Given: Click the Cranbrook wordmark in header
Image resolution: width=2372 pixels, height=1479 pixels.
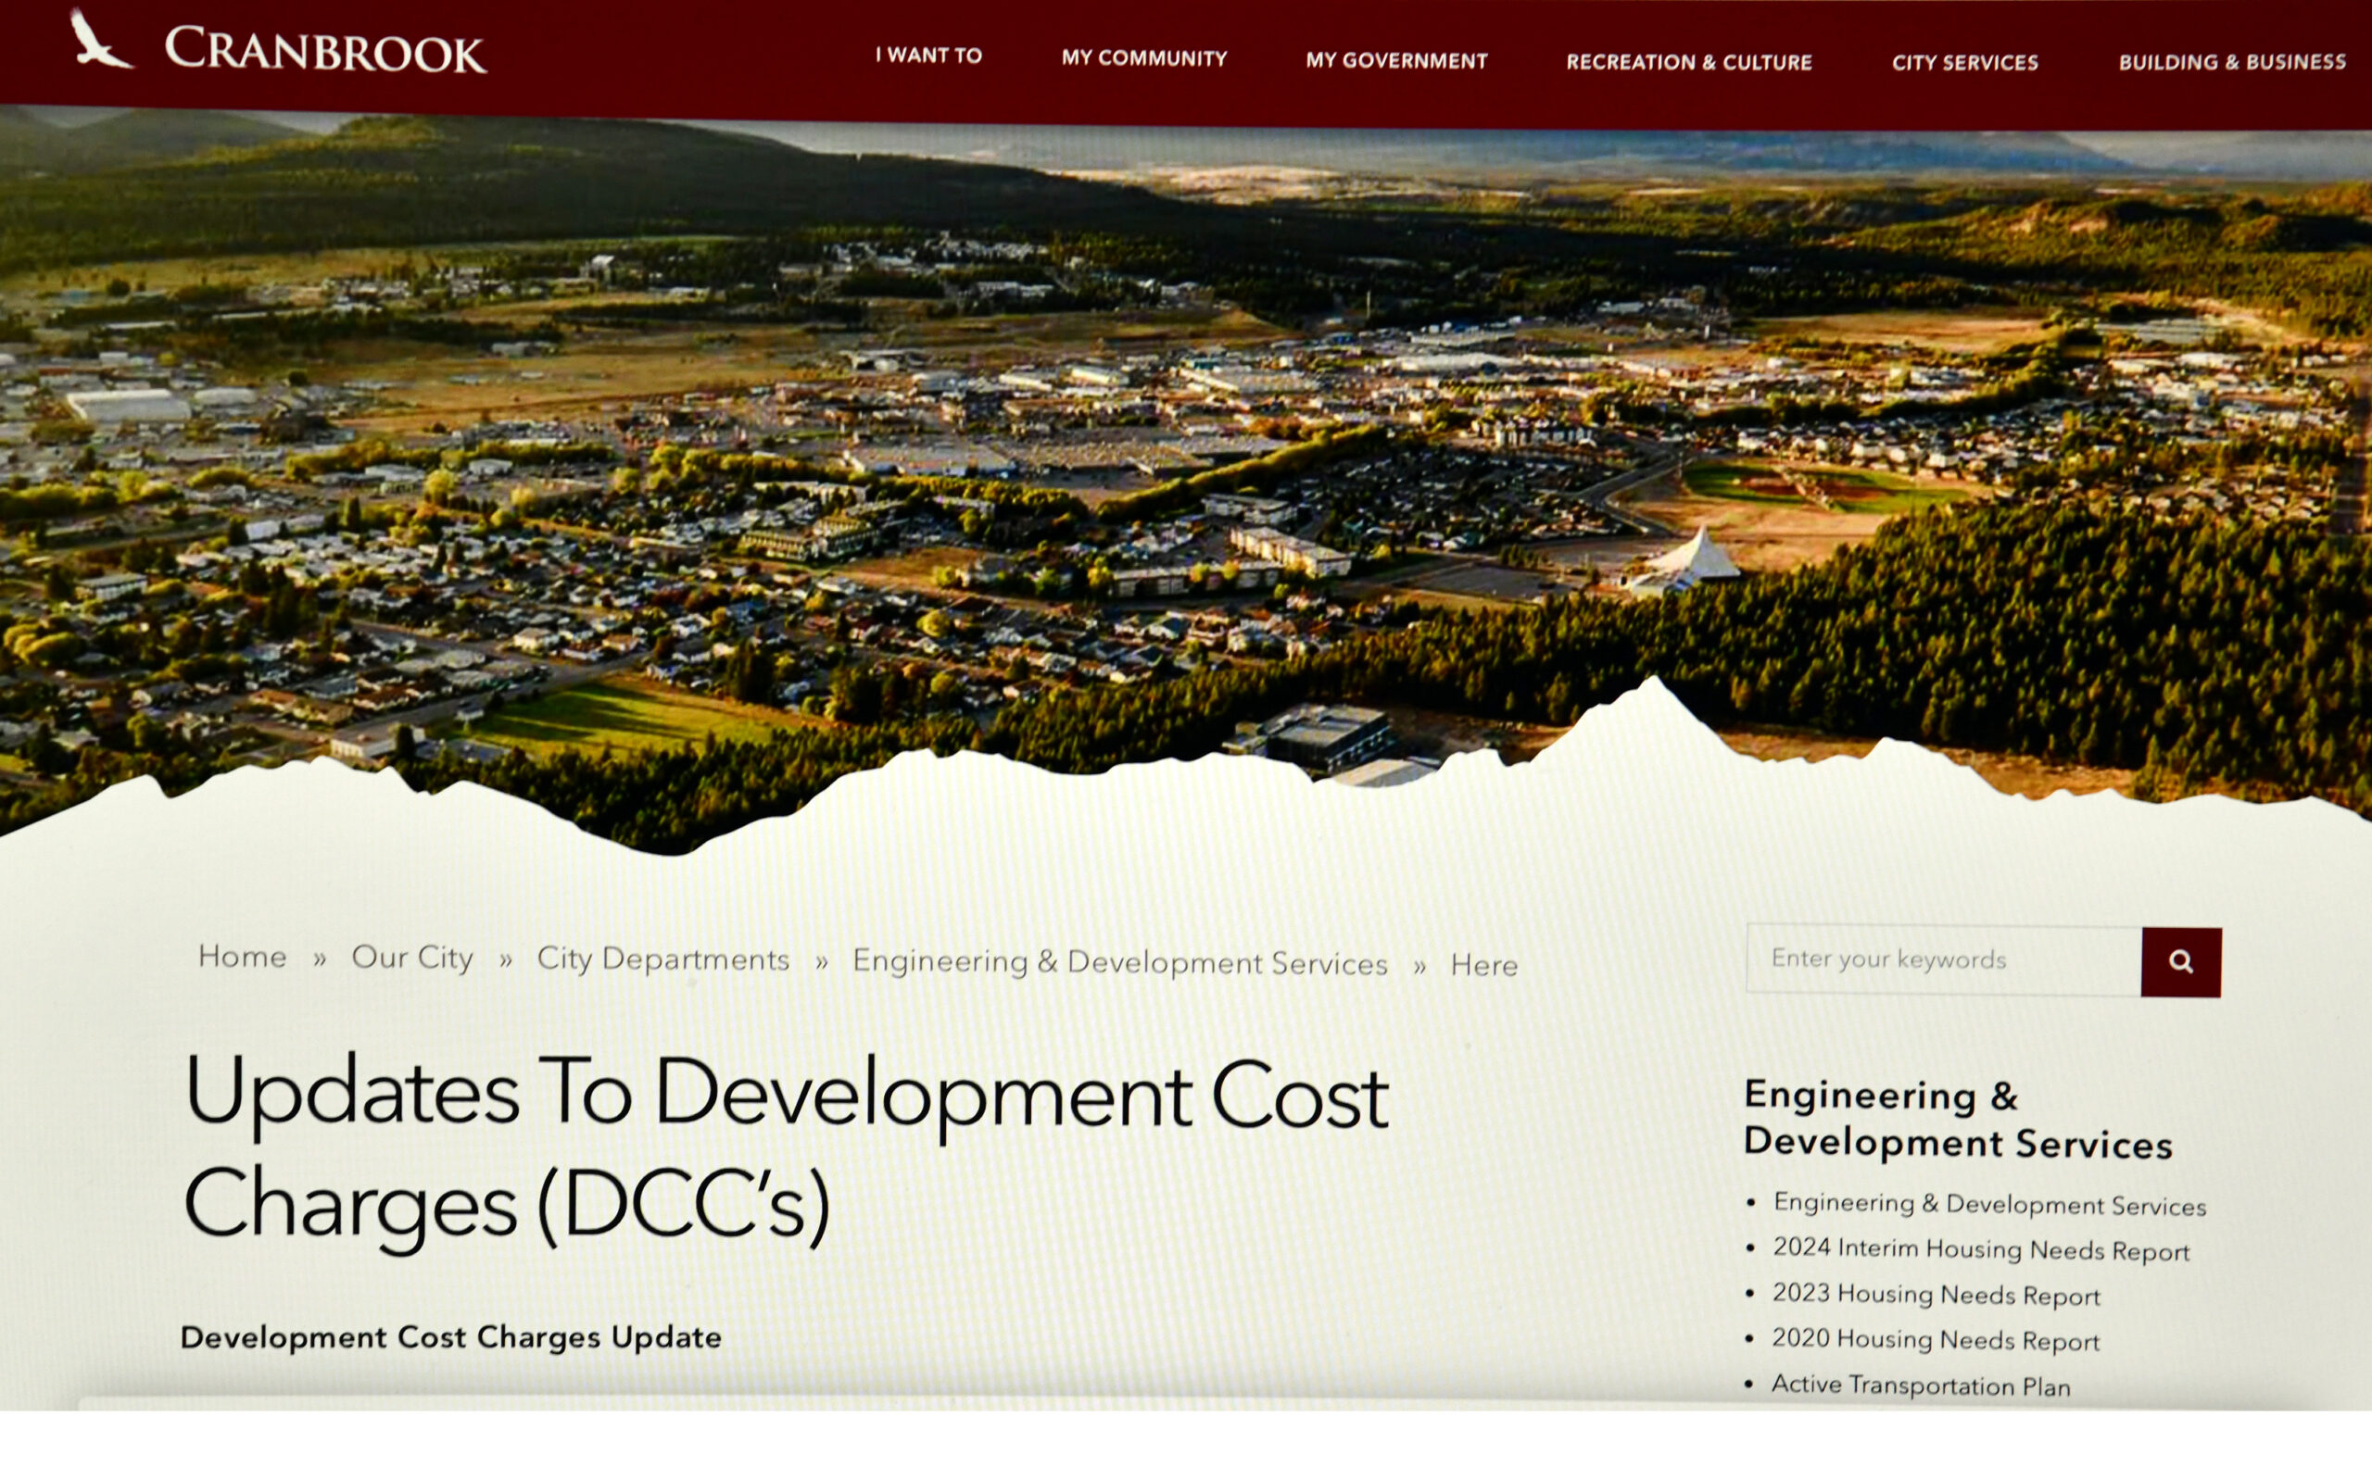Looking at the screenshot, I should tap(325, 50).
